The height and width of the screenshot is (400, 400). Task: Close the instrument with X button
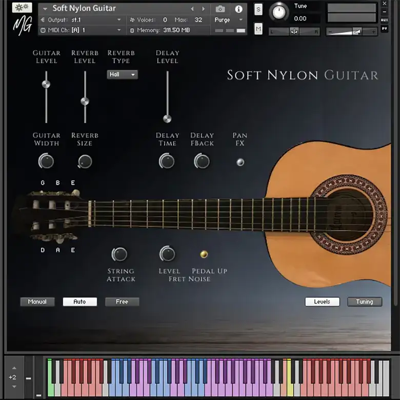click(x=385, y=3)
